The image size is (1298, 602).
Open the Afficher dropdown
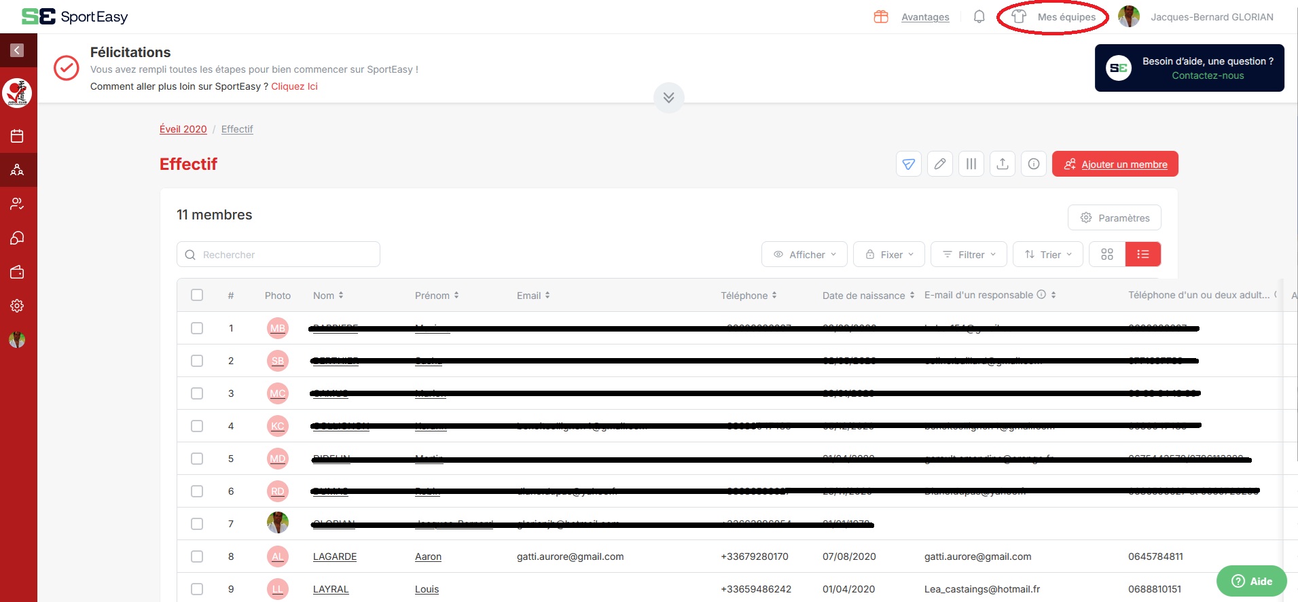click(804, 254)
